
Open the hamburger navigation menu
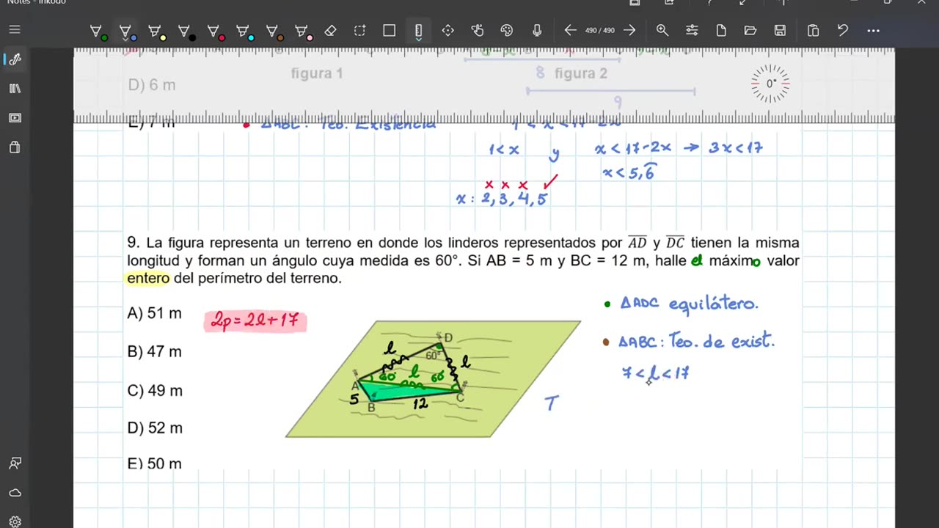(x=15, y=30)
